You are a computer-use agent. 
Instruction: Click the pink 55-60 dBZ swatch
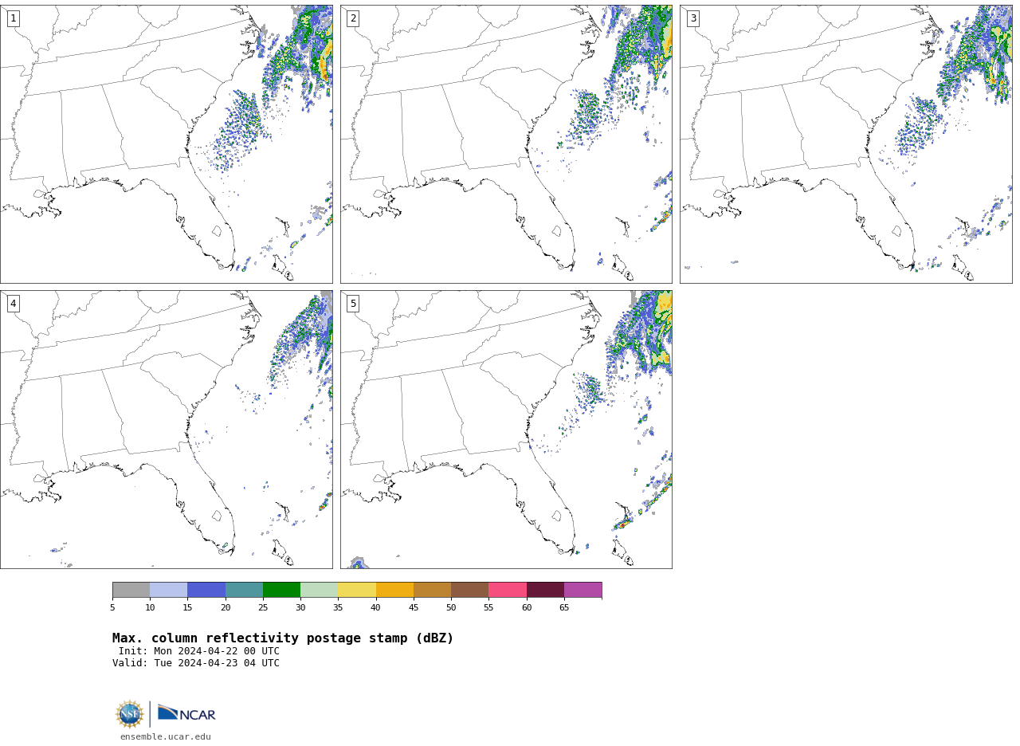pyautogui.click(x=508, y=590)
